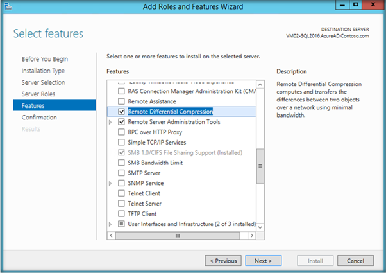Check the SMTP Server checkbox

(x=122, y=173)
